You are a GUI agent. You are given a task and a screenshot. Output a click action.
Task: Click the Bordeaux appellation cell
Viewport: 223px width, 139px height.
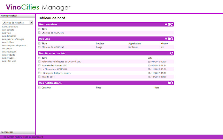(133, 47)
